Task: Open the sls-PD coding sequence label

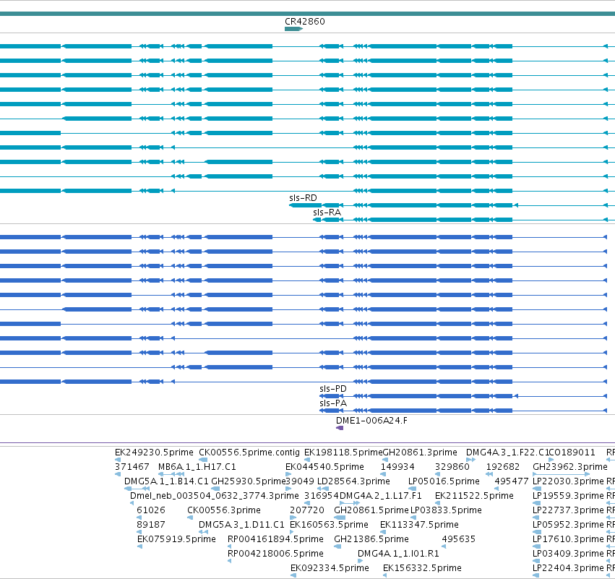Action: click(x=333, y=389)
